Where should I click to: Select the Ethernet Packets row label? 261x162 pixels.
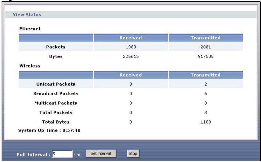point(56,47)
